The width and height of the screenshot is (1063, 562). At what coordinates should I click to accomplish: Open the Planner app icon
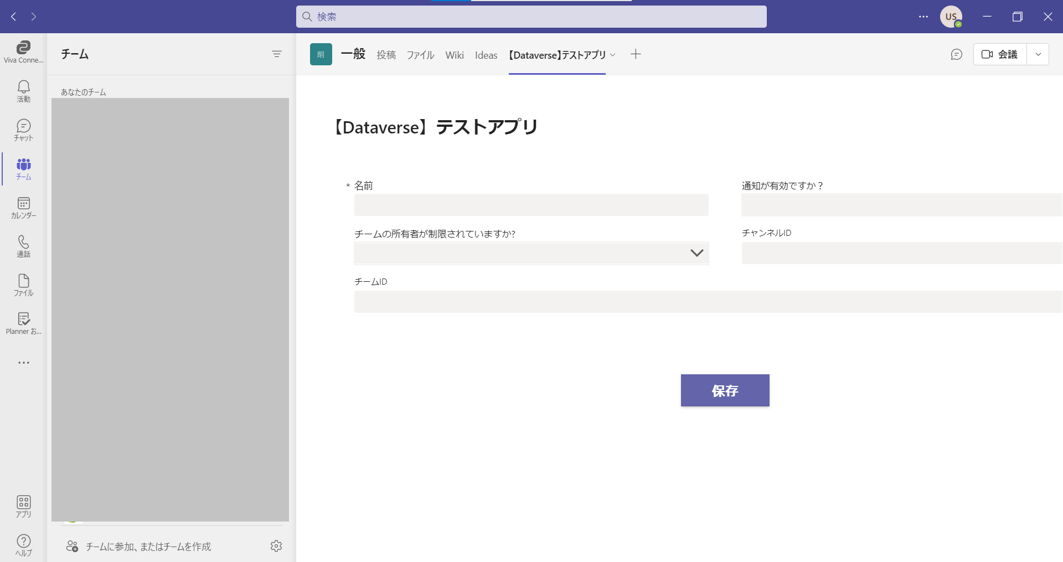click(23, 323)
